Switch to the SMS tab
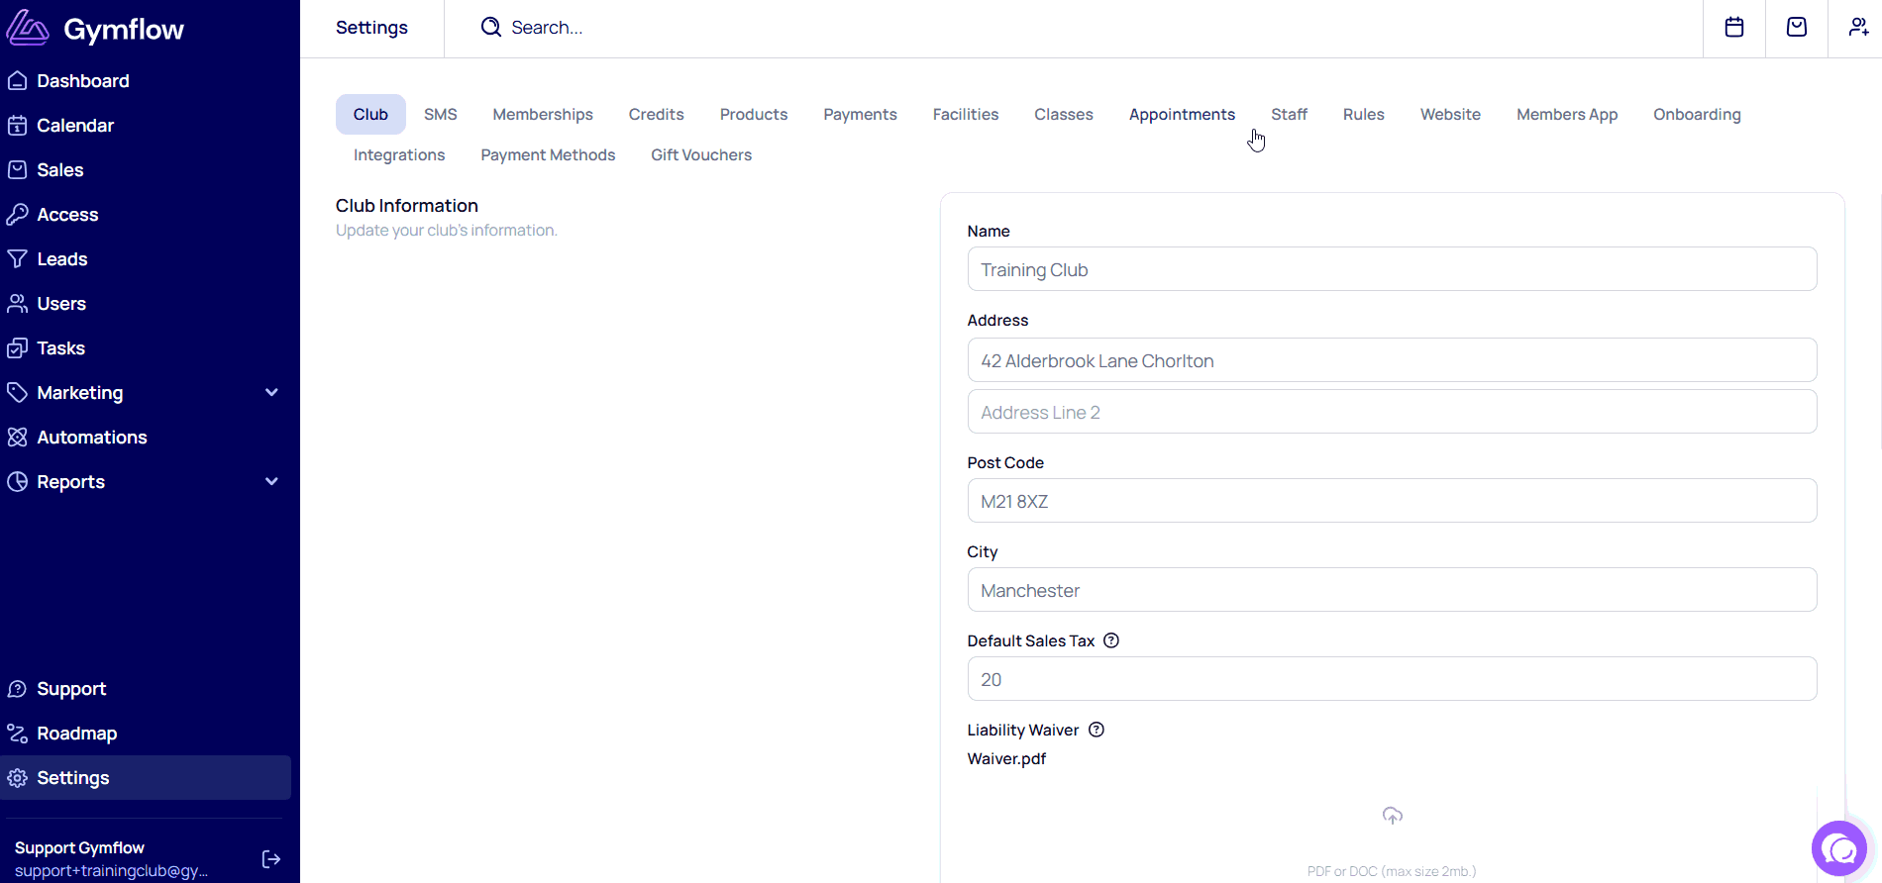The width and height of the screenshot is (1882, 883). 441,115
